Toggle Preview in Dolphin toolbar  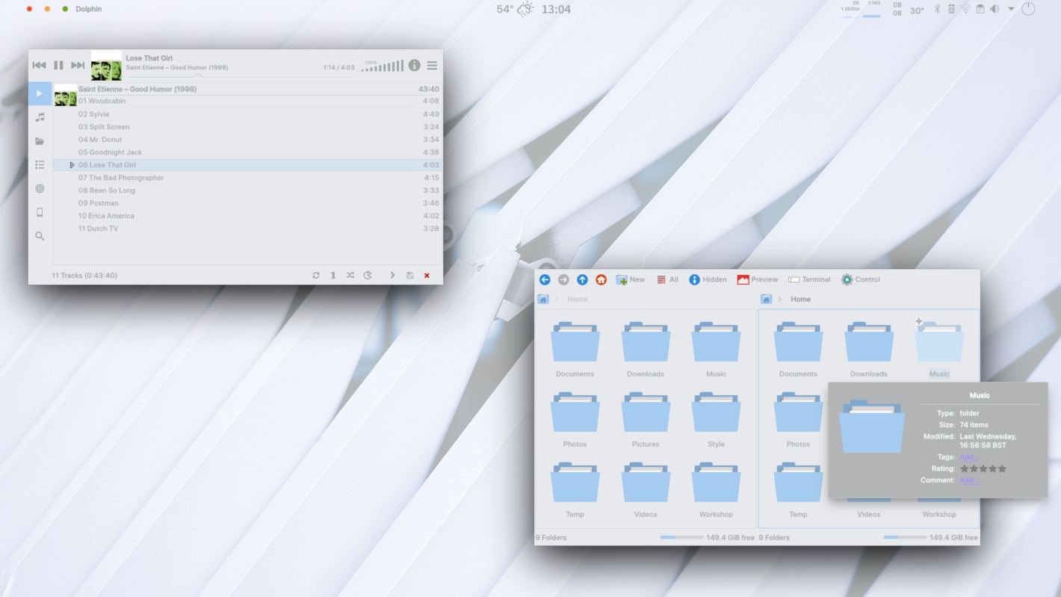[757, 279]
